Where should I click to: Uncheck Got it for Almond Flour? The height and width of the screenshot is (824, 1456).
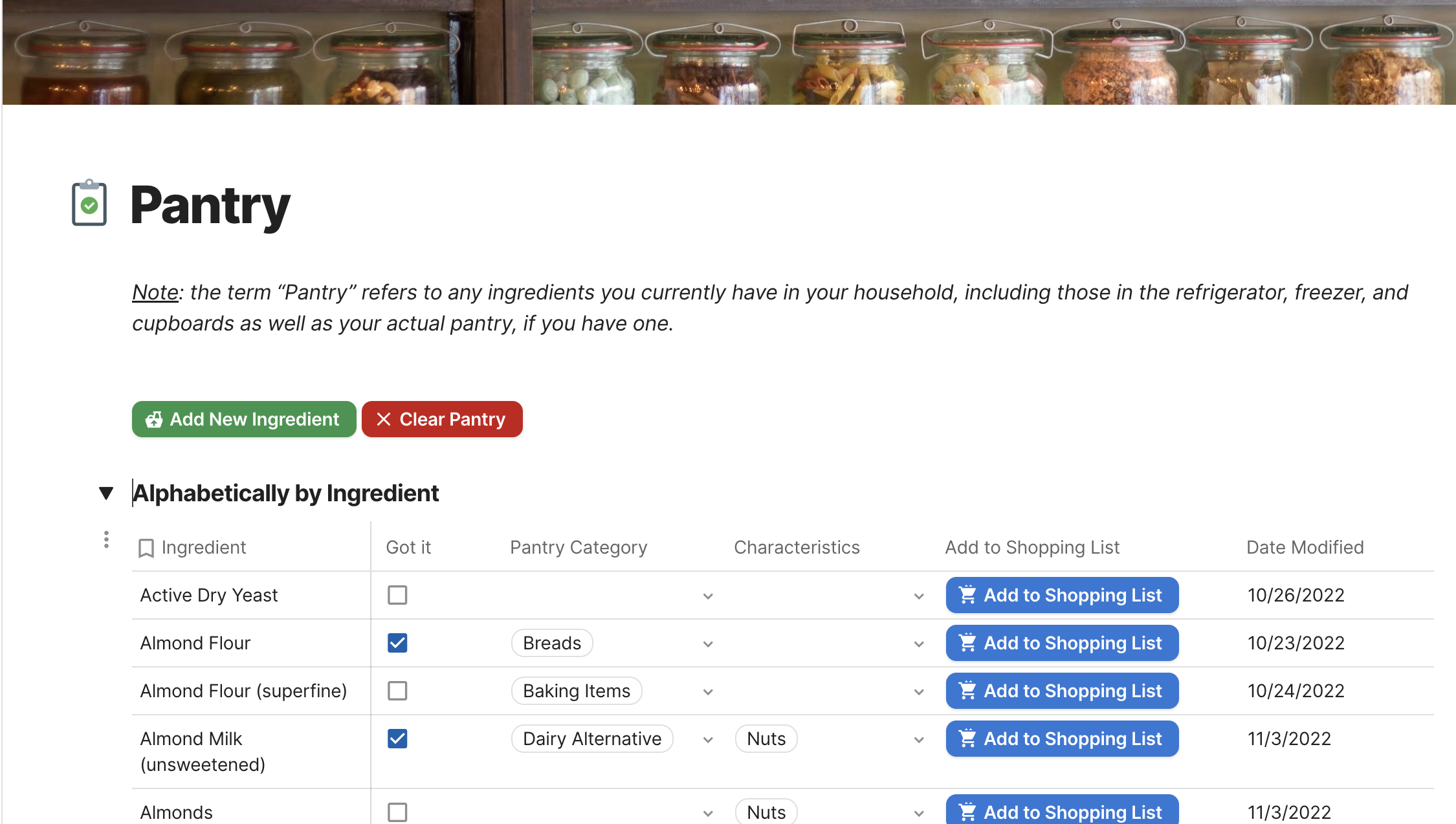coord(397,643)
